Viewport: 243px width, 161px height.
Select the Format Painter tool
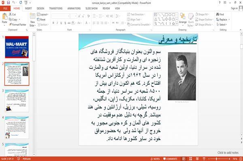pyautogui.click(x=17, y=25)
